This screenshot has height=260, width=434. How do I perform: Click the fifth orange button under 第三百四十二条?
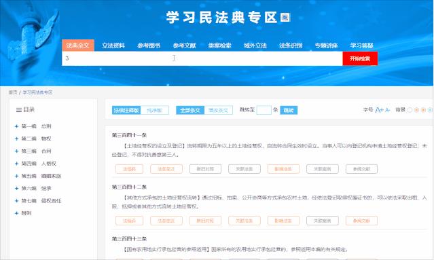(283, 221)
